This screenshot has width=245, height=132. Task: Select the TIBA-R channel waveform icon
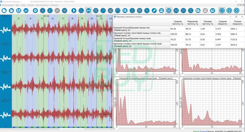point(6,87)
